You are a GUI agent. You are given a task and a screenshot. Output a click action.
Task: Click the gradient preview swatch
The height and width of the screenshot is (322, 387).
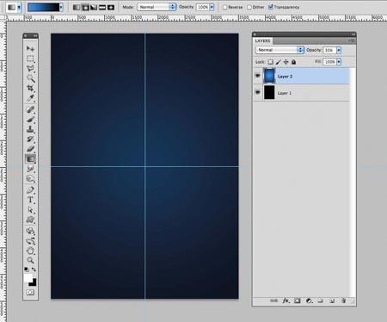(x=43, y=7)
